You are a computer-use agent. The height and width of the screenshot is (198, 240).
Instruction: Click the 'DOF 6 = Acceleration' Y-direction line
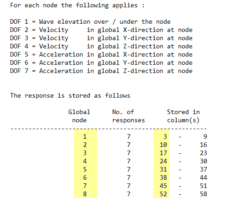click(x=101, y=63)
